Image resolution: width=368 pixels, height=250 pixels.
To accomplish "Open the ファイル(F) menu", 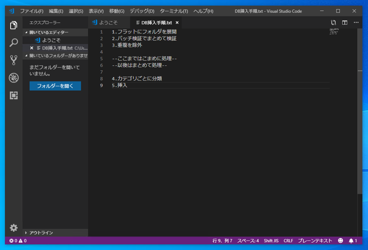I will 31,11.
